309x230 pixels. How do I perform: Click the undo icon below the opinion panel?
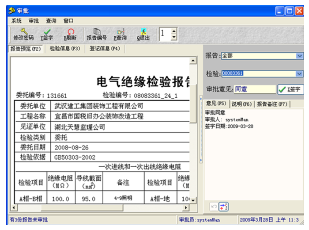tap(213, 207)
